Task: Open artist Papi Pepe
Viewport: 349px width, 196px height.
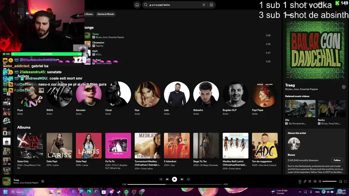Action: (265, 94)
